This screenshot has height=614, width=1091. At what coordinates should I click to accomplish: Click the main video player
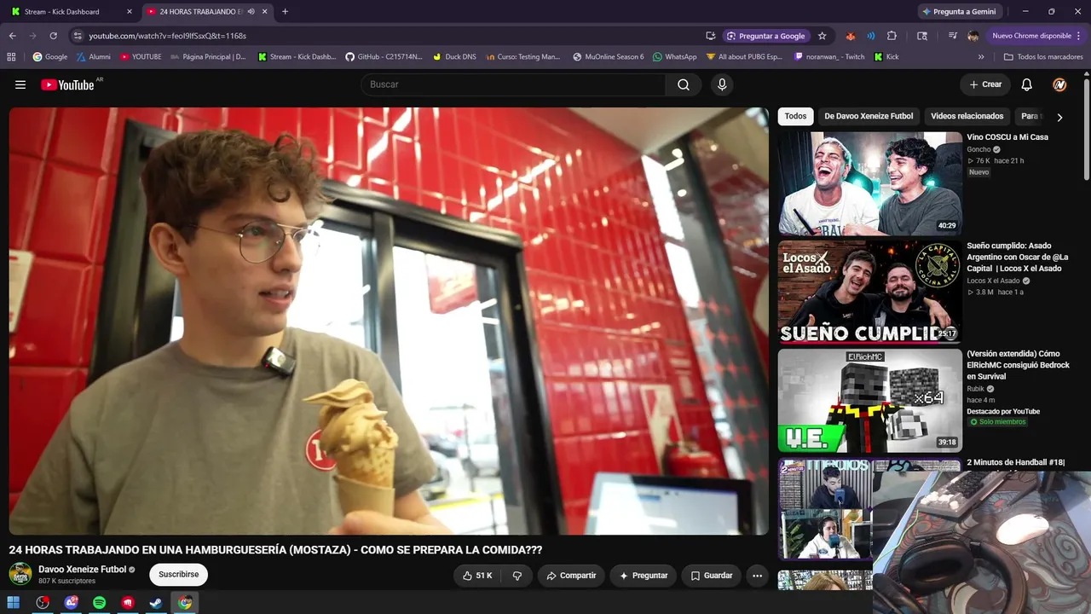(389, 321)
